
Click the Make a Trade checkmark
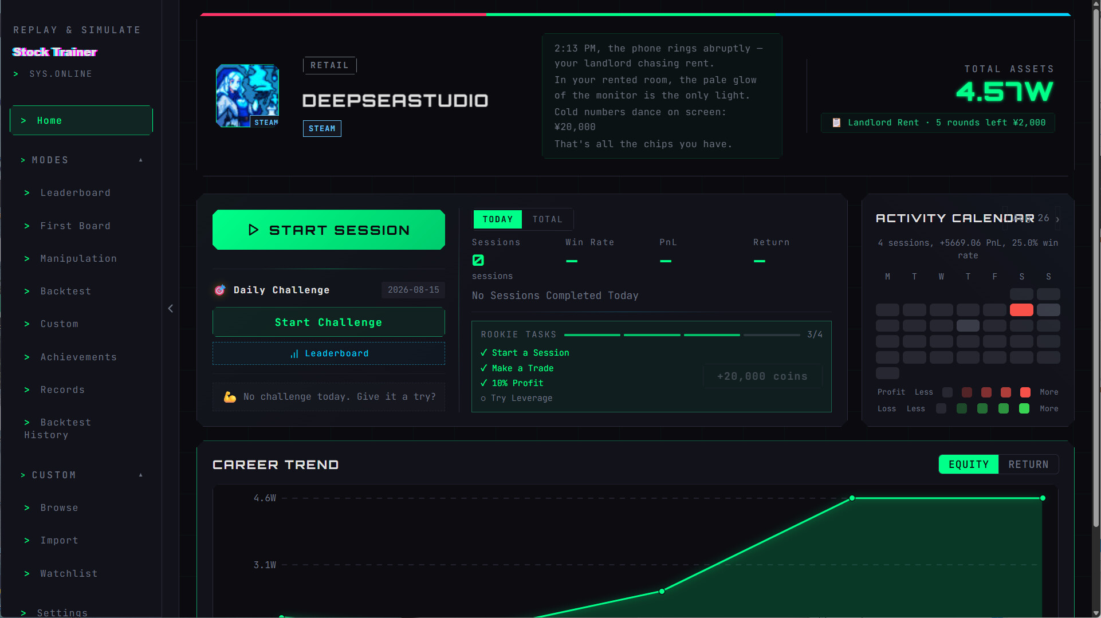[x=484, y=368]
